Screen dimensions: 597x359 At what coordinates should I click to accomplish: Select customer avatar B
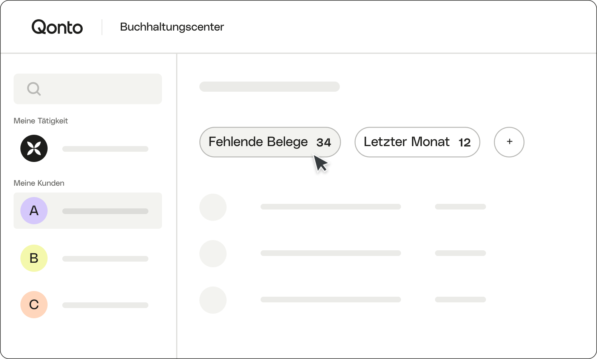pyautogui.click(x=34, y=258)
